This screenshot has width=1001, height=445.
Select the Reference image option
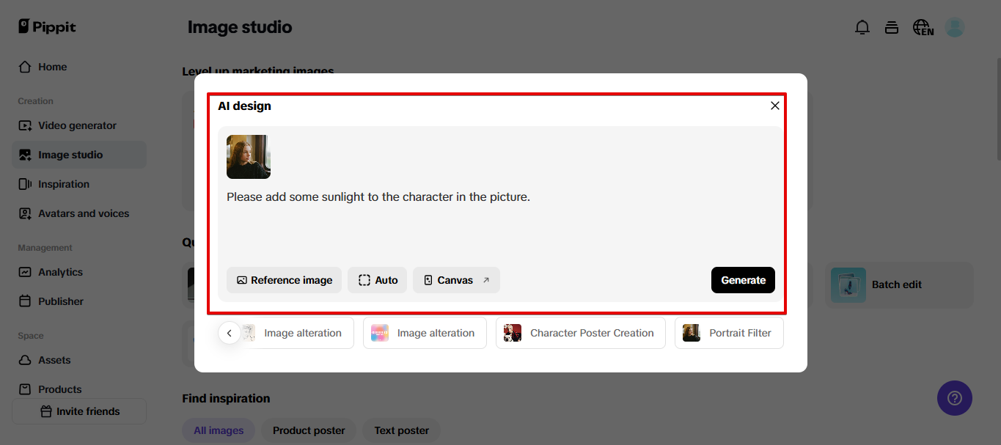click(284, 280)
